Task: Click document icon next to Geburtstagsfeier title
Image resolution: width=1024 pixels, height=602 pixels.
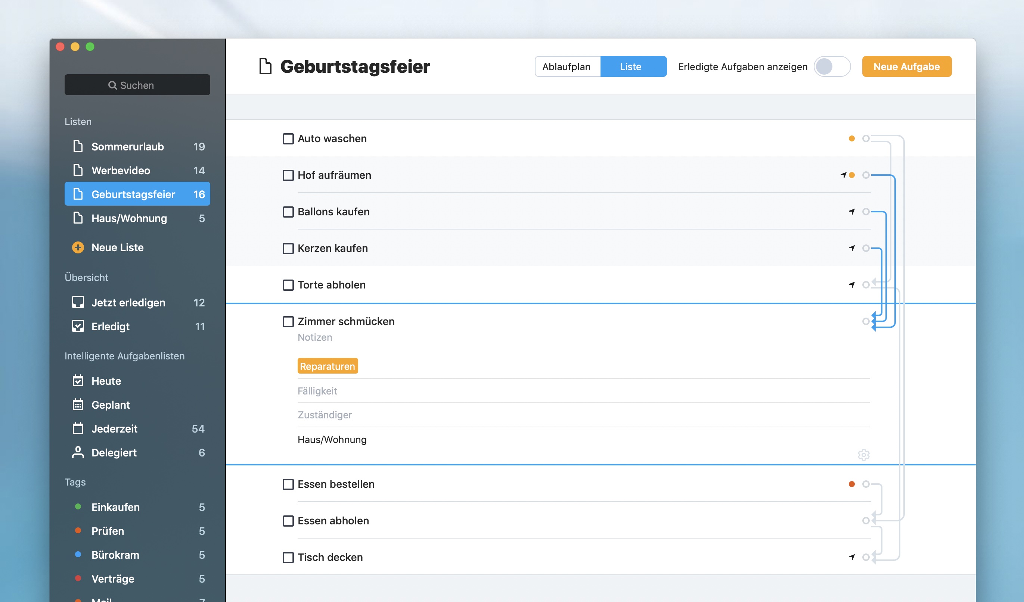Action: (266, 66)
